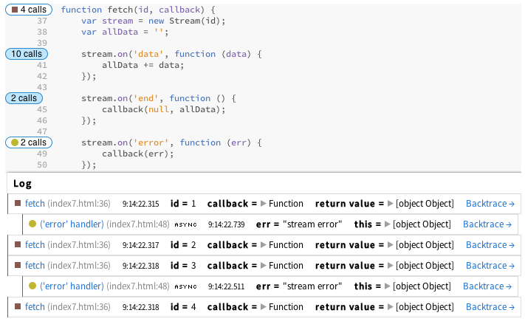Screen dimensions: 525x327
Task: Toggle the 10 calls pill for the data handler
Action: [27, 54]
